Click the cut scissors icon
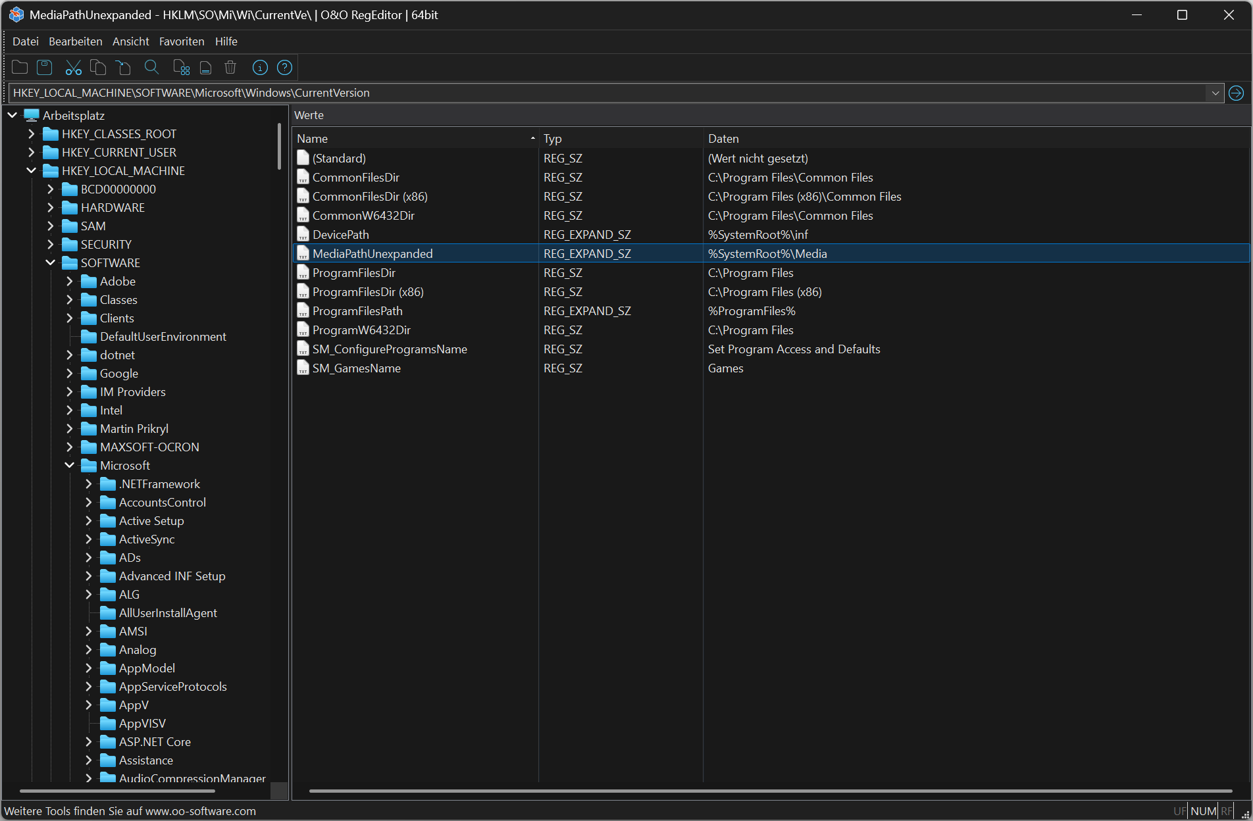 click(x=73, y=67)
